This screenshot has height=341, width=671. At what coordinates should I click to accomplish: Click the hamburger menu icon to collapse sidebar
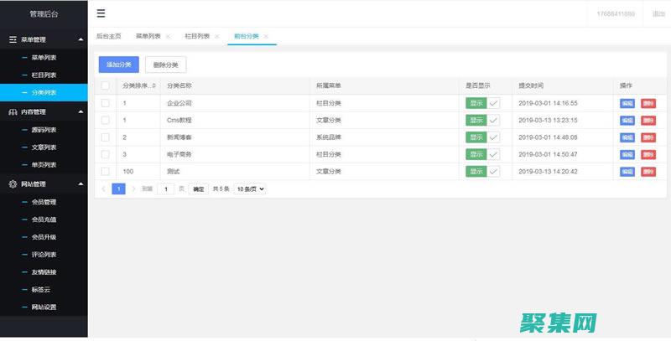click(101, 13)
